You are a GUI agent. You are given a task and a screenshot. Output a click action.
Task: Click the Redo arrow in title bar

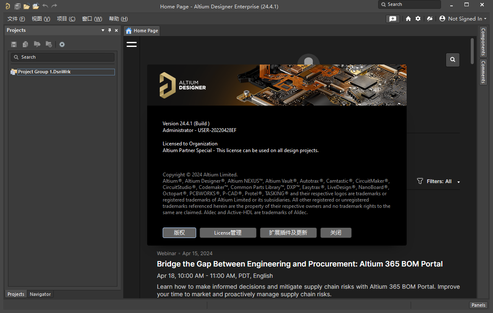(x=54, y=6)
